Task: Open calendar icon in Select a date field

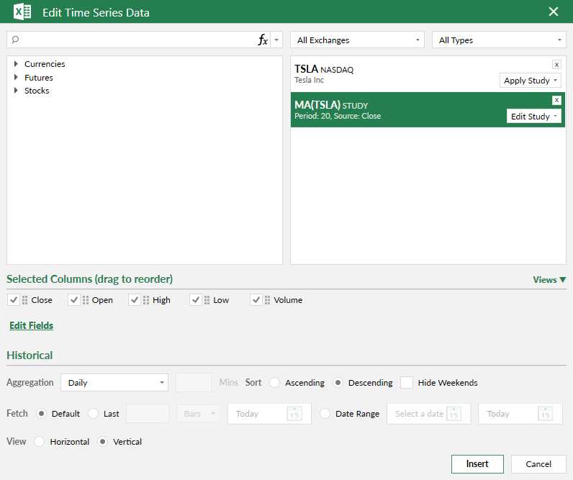Action: click(x=454, y=414)
